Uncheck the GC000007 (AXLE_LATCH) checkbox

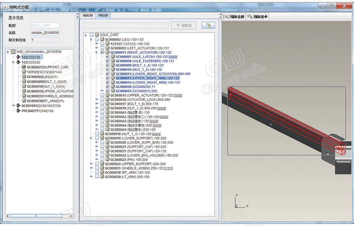(108, 57)
